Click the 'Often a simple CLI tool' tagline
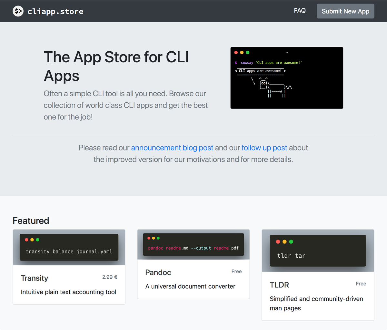387x330 pixels. pyautogui.click(x=126, y=105)
